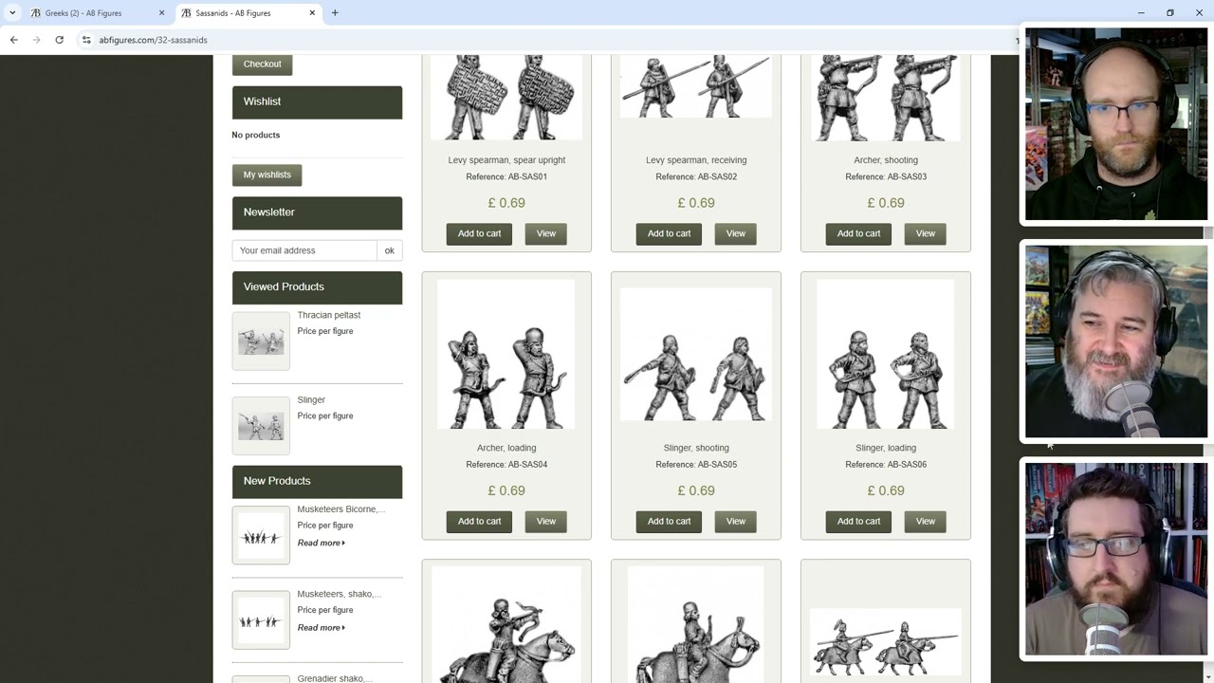This screenshot has height=683, width=1214.
Task: Open Slinger, shooting title link
Action: pyautogui.click(x=696, y=448)
